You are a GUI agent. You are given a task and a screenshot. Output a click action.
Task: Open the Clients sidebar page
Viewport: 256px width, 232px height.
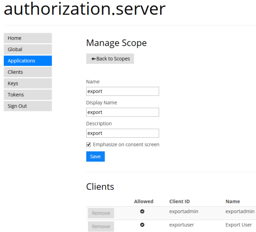click(28, 72)
